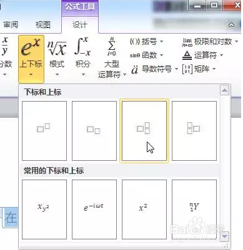Click the 下标和上标 section header
Screen dimensions: 243x250
point(42,92)
